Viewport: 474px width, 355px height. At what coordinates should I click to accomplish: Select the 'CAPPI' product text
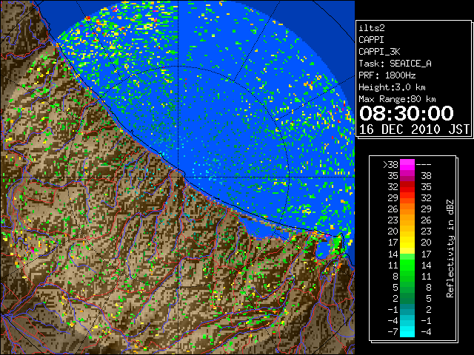point(371,40)
